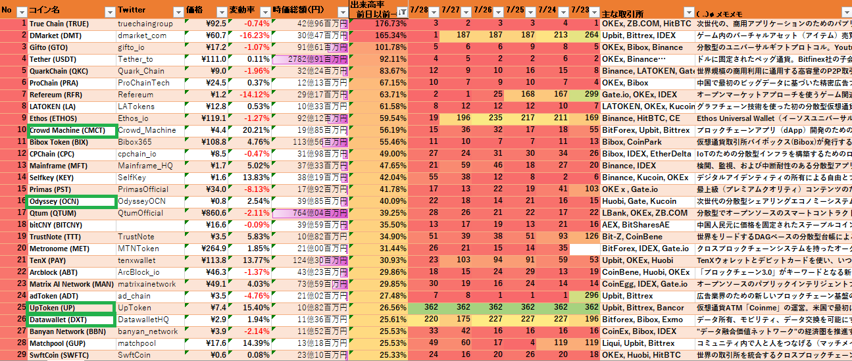Click the Tether_to Twitter handle cell

pyautogui.click(x=149, y=59)
